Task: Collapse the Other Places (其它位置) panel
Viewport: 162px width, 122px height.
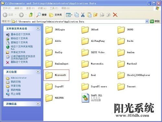Action: (x=38, y=72)
